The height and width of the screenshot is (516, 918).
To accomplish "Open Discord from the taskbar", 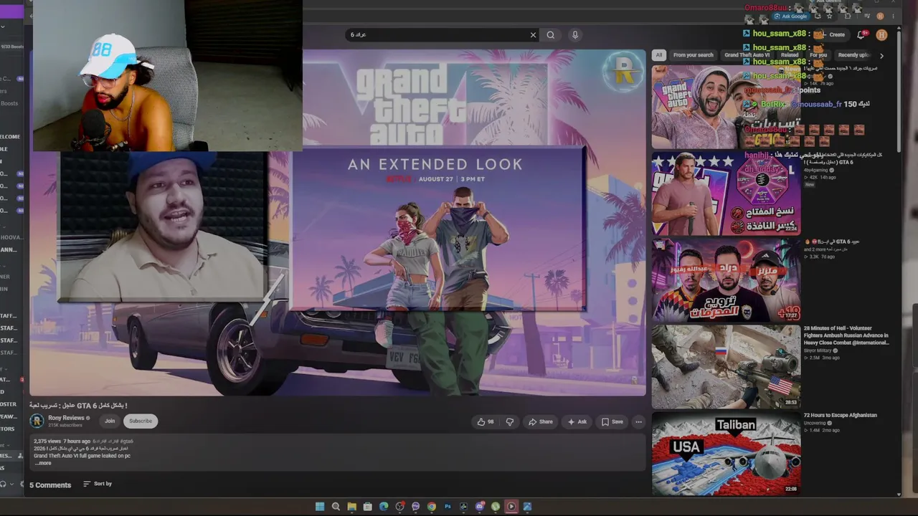I will tap(479, 507).
